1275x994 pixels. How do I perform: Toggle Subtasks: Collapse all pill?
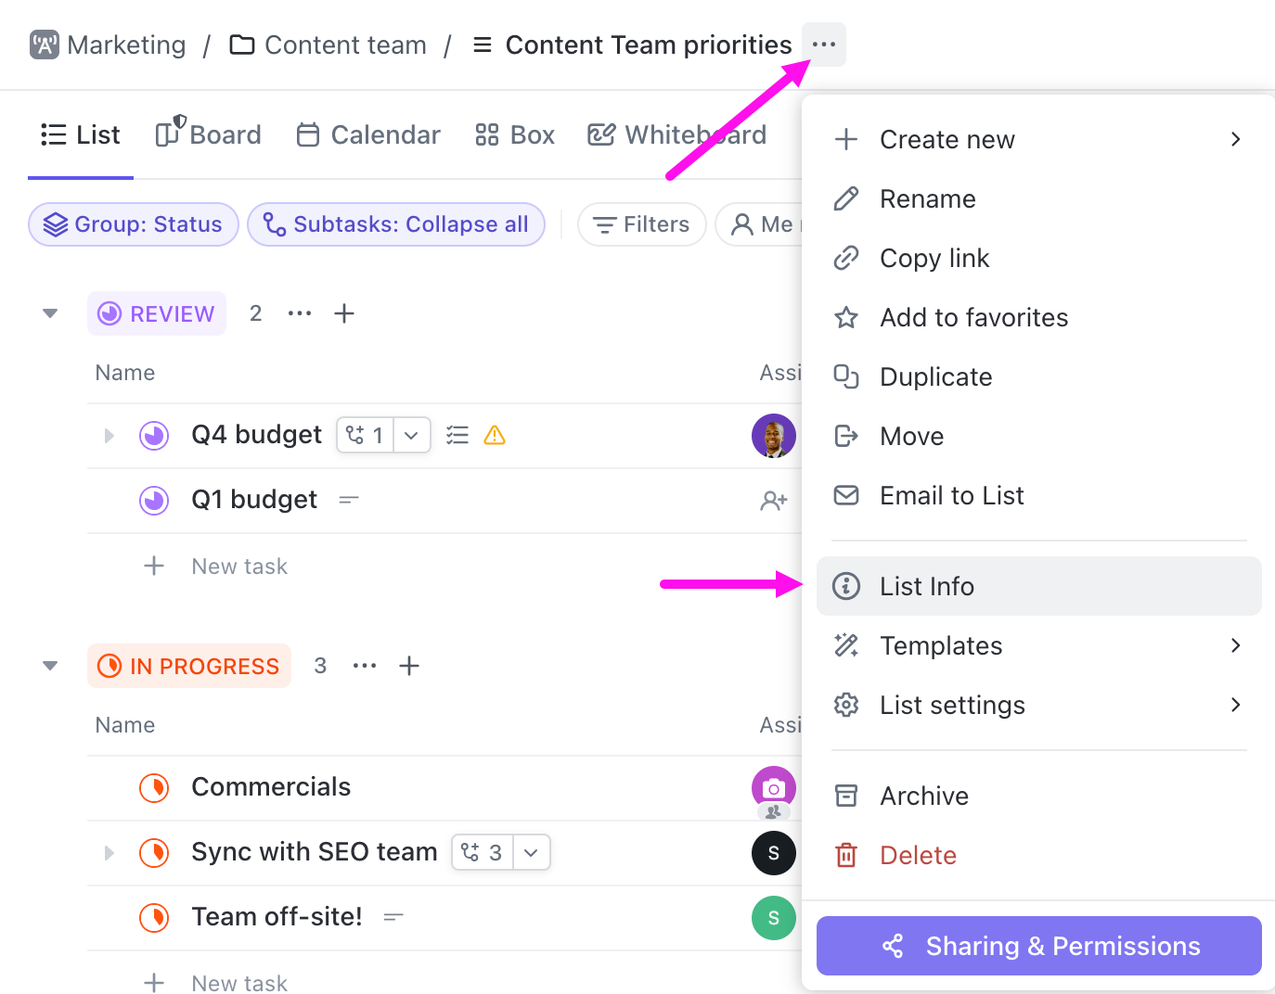click(396, 224)
